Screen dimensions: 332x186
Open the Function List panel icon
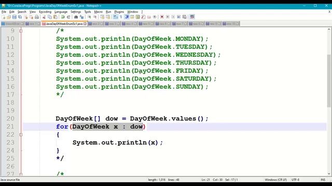pos(143,17)
